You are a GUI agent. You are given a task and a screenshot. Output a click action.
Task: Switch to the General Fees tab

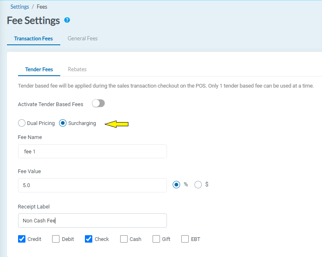82,39
